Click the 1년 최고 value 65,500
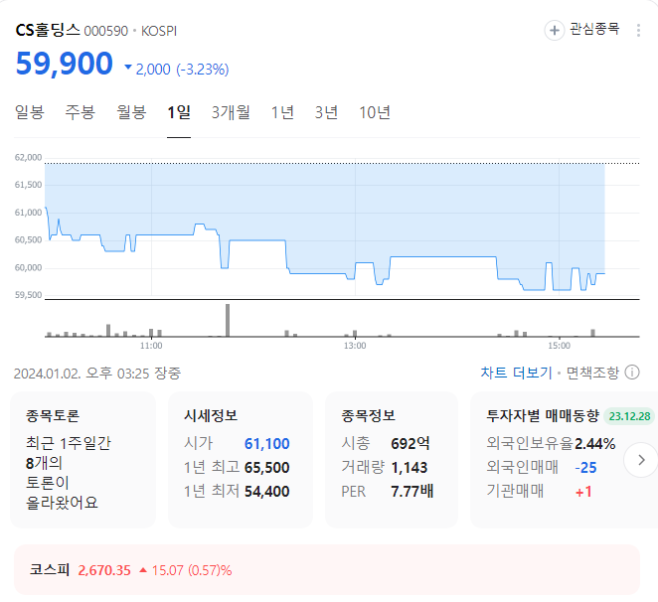This screenshot has height=602, width=658. click(x=267, y=468)
